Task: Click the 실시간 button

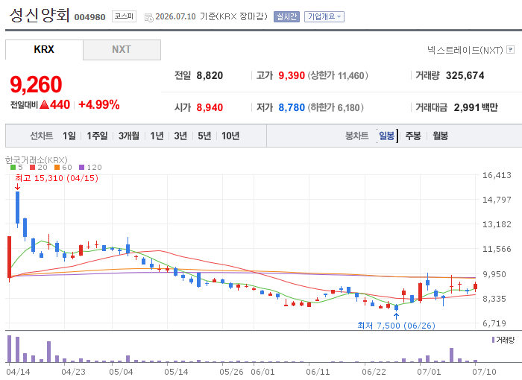Action: click(286, 16)
